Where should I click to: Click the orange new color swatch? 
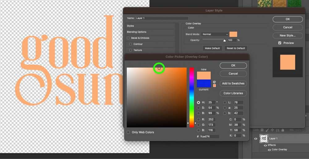[x=204, y=76]
